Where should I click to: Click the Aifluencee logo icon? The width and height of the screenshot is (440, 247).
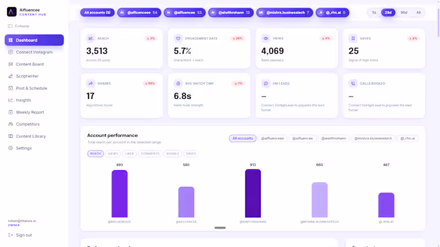tap(12, 12)
